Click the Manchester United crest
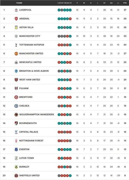Viewport: 129px width, 180px height. (16, 53)
